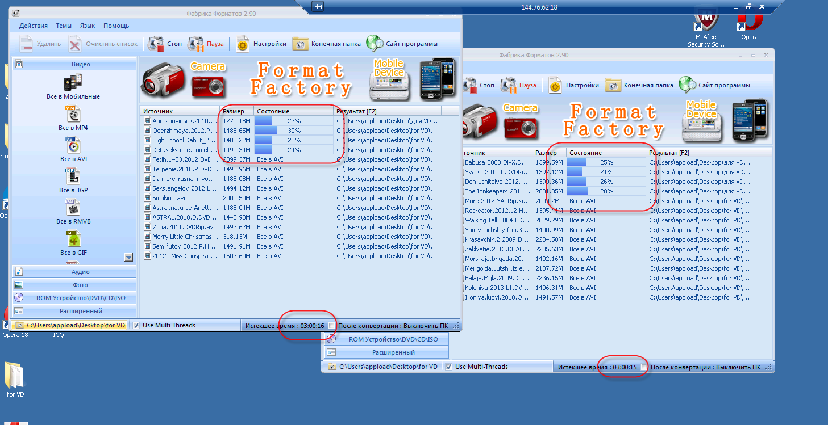Click the 24% progress bar for Deti.seksu
This screenshot has height=425, width=828.
point(293,150)
